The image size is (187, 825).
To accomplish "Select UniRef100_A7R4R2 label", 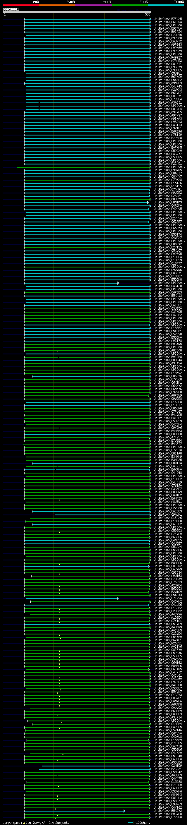I will (x=168, y=61).
